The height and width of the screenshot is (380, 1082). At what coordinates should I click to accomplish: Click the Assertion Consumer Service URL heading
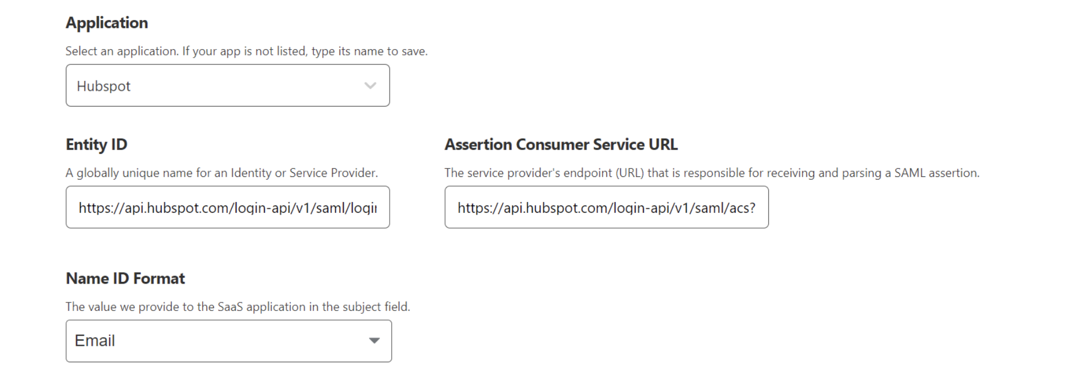[x=561, y=145]
